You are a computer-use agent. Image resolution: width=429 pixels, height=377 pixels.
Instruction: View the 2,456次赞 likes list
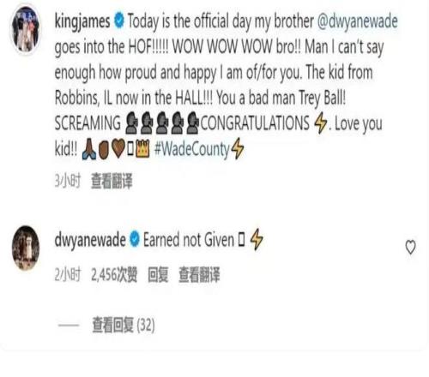114,275
